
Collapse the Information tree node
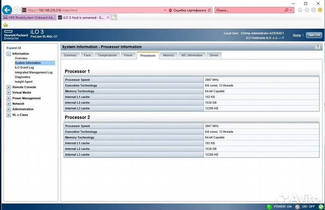click(9, 54)
